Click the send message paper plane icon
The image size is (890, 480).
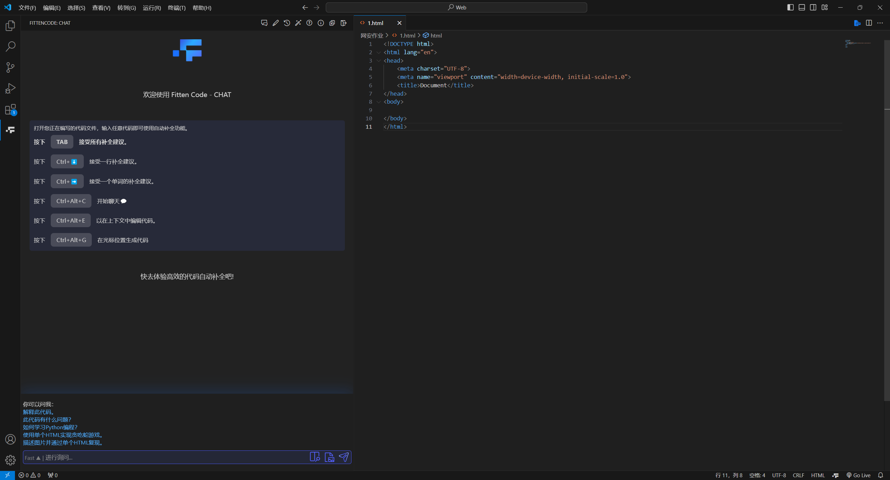point(343,457)
